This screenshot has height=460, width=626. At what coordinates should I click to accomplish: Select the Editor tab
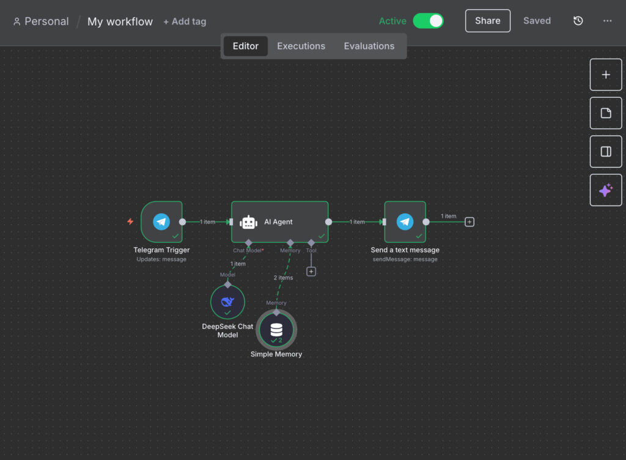246,46
